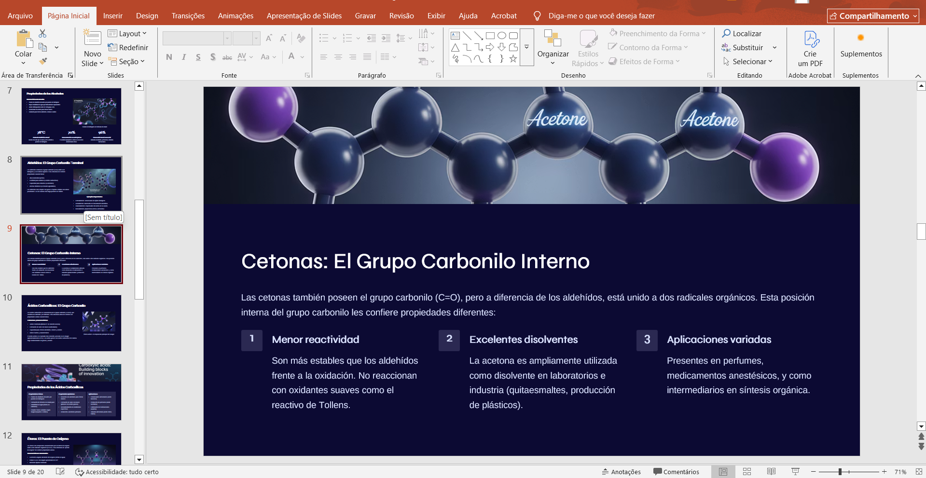The height and width of the screenshot is (478, 926).
Task: Select the Format Painter brush icon
Action: click(43, 61)
